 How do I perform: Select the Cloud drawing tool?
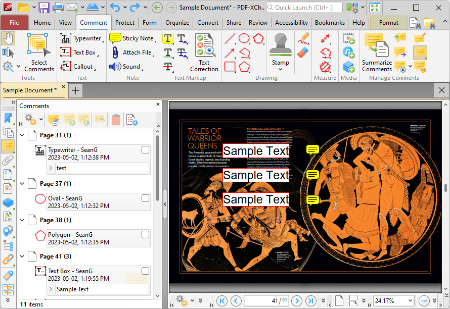tap(258, 38)
